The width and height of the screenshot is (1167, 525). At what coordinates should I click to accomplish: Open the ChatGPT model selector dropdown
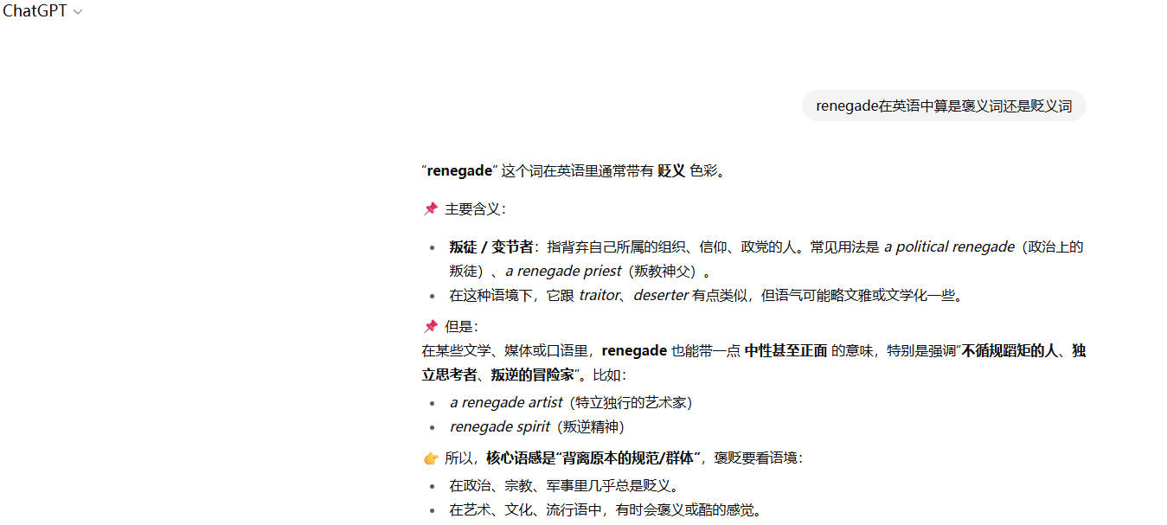pos(42,11)
